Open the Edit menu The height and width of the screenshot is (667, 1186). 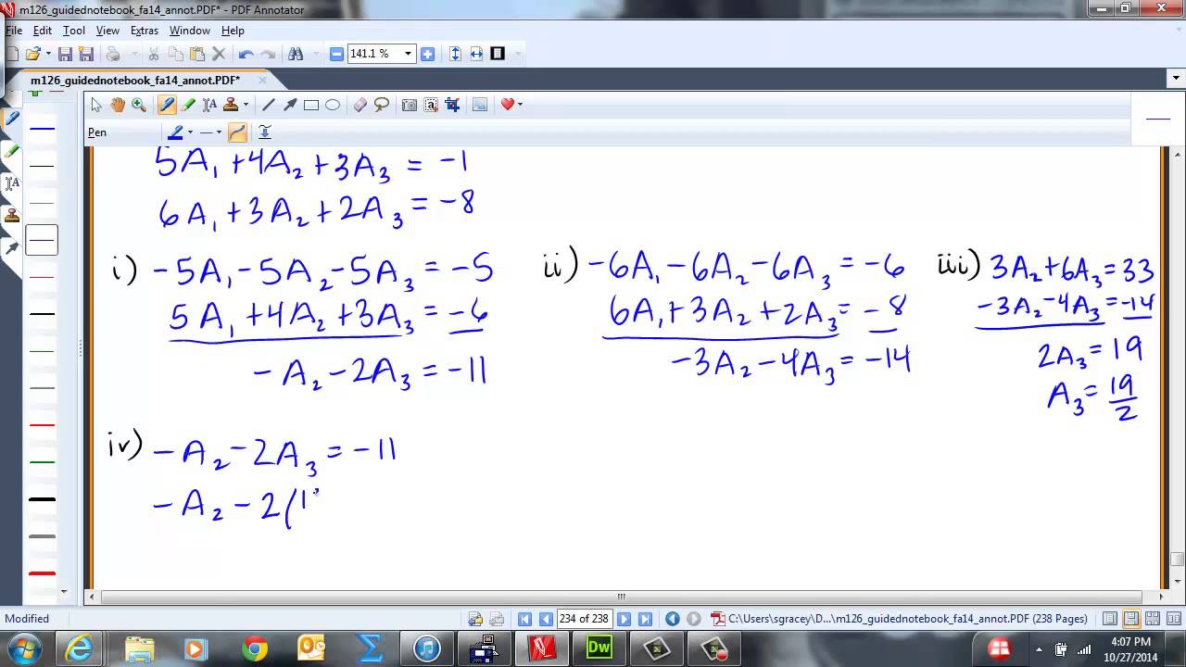coord(43,31)
